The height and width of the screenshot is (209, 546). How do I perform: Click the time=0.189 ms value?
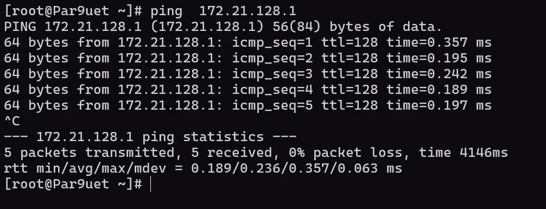click(x=439, y=90)
